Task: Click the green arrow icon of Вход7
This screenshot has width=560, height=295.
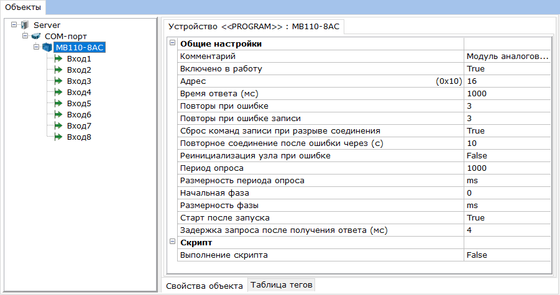Action: coord(59,126)
